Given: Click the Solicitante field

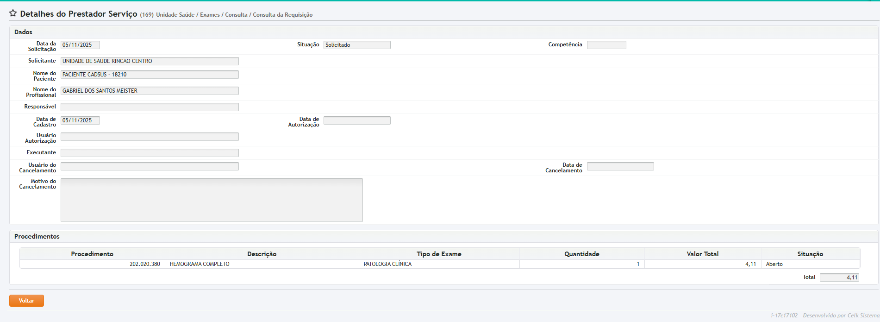Looking at the screenshot, I should pos(150,61).
